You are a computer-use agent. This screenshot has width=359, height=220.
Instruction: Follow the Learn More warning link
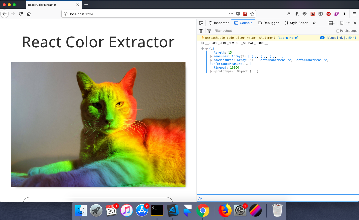pos(288,38)
